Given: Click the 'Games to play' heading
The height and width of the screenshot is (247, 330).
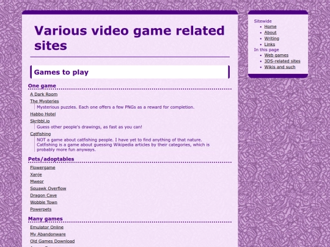Looking at the screenshot, I should pos(61,72).
